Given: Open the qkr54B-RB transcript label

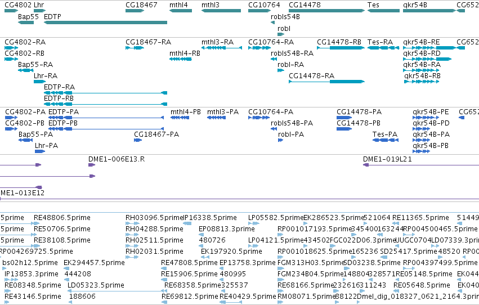Looking at the screenshot, I should point(422,76).
